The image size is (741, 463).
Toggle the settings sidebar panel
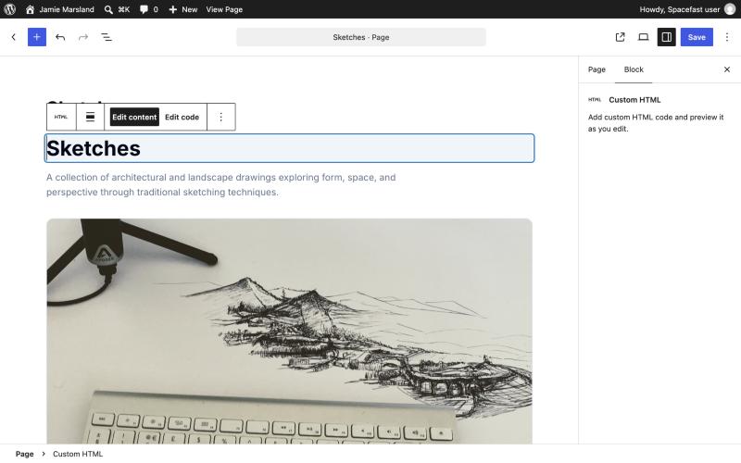pos(666,37)
